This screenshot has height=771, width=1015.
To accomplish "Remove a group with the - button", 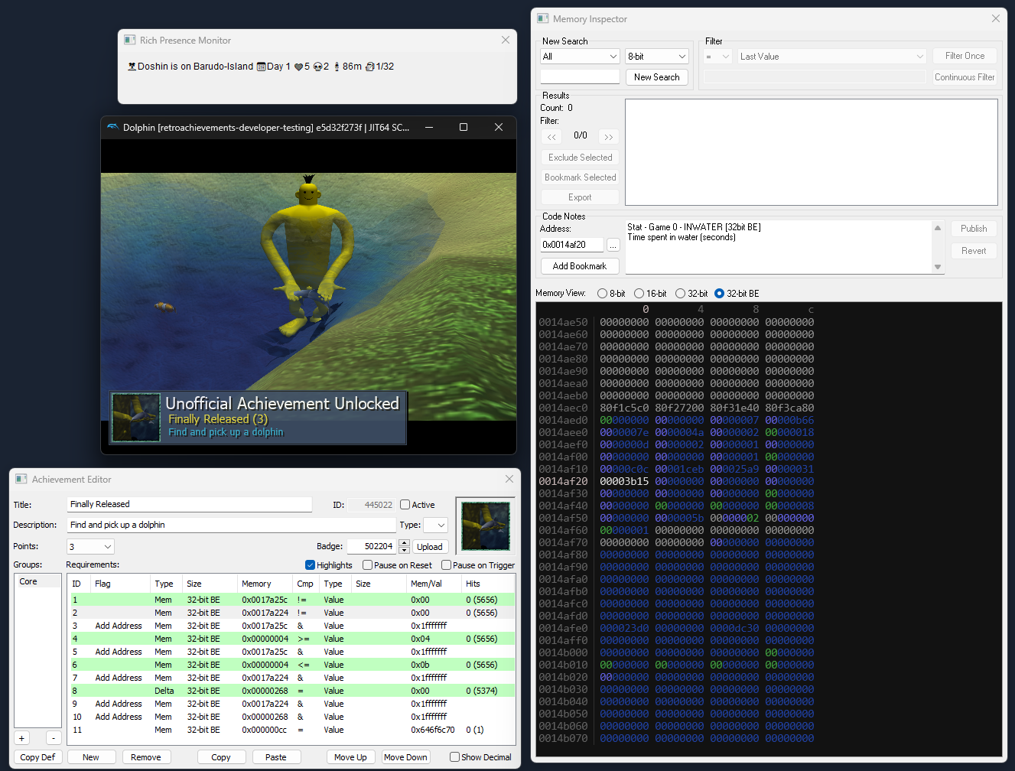I will (x=53, y=738).
